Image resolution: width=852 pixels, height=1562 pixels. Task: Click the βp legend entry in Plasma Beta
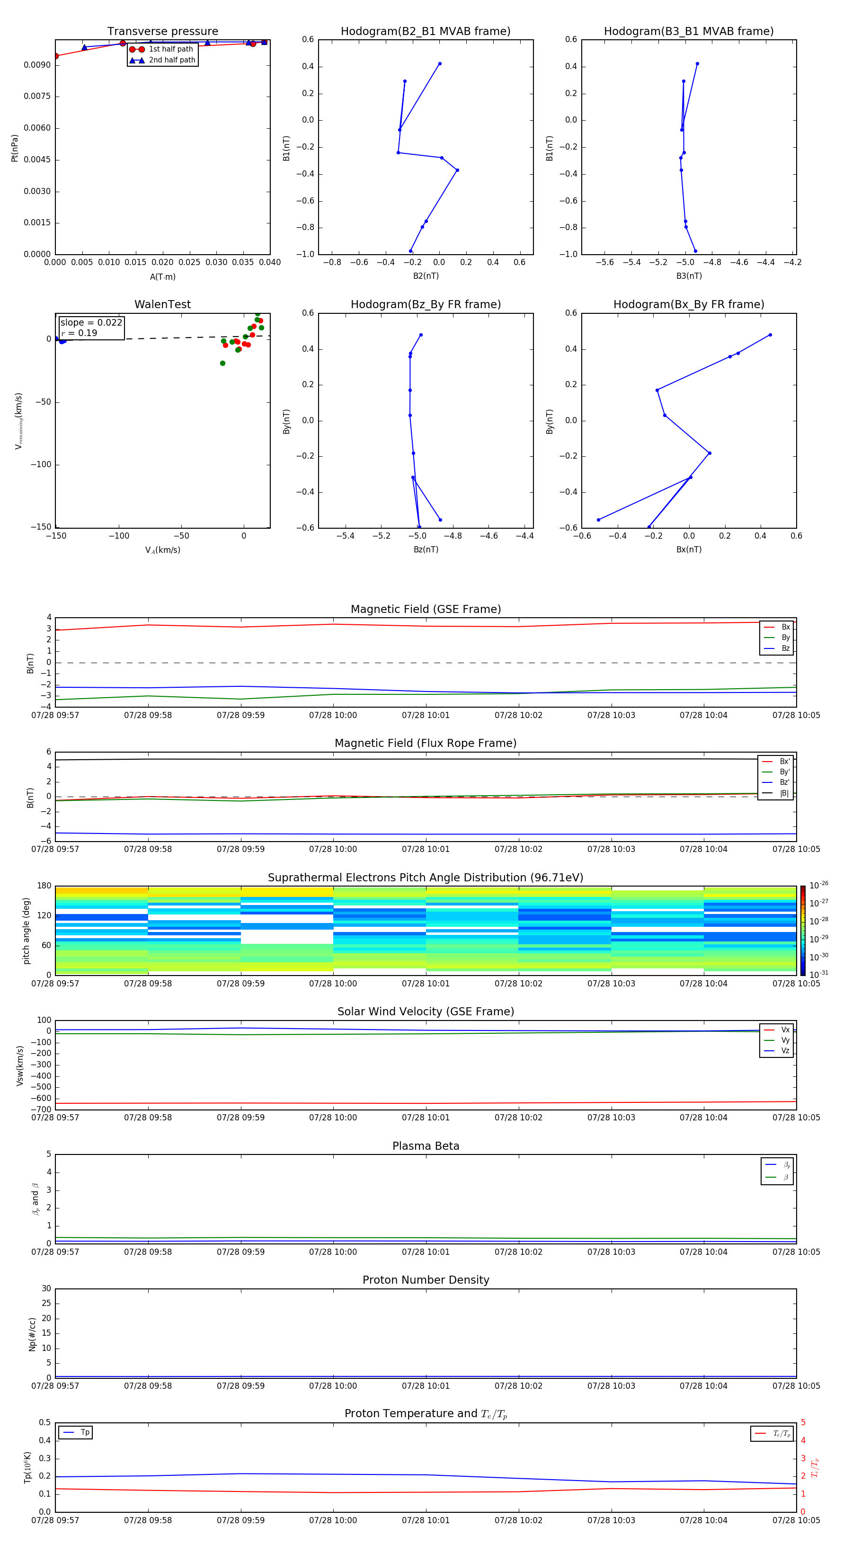[777, 1165]
